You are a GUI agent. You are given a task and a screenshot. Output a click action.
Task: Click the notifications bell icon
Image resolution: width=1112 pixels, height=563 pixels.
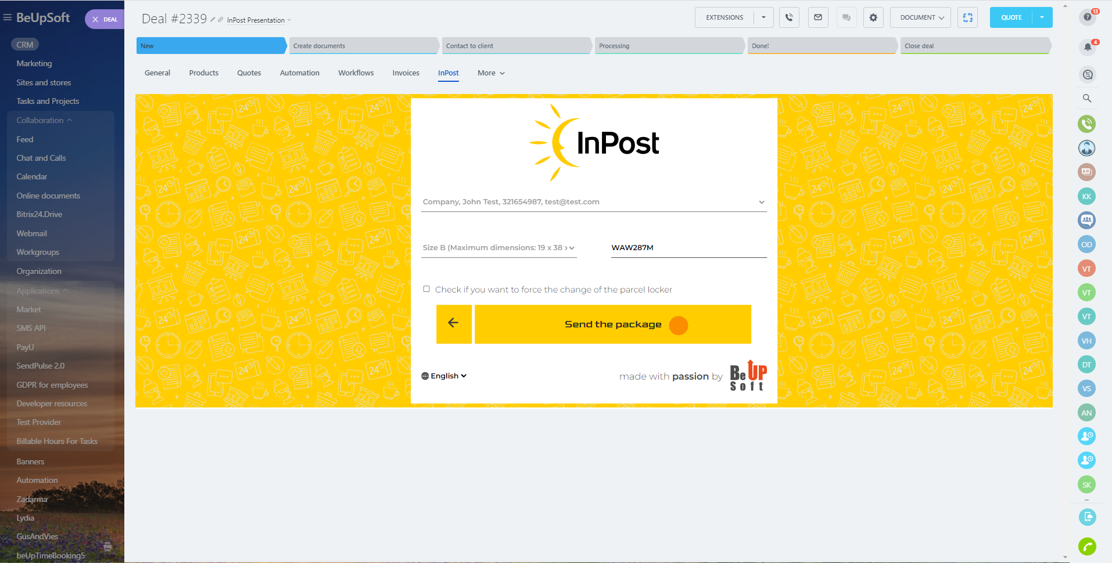[1087, 46]
